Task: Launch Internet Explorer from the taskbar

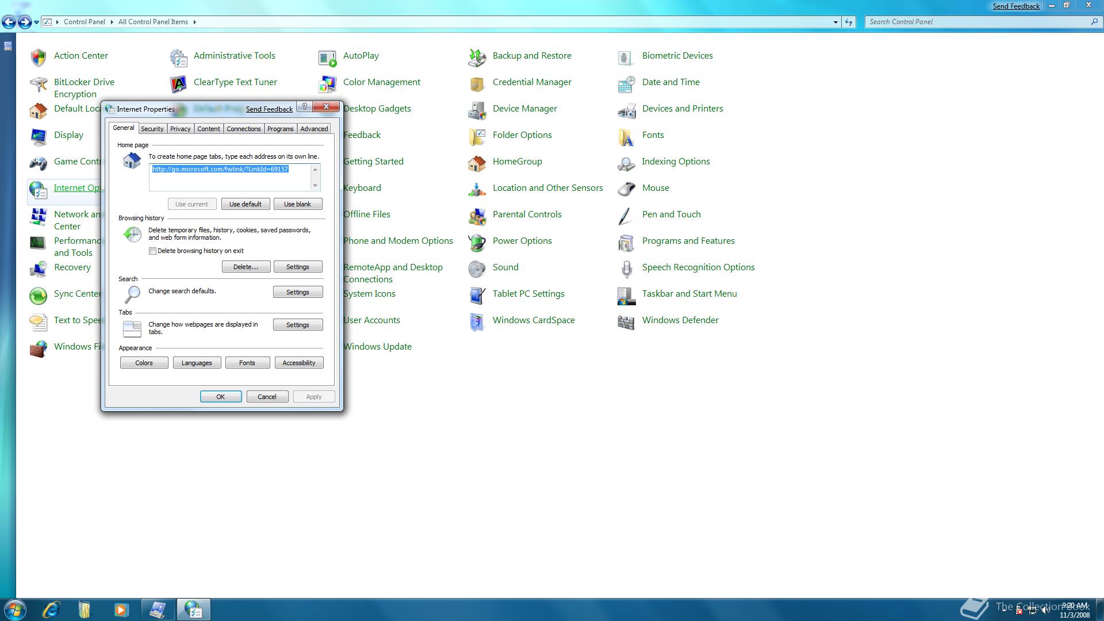Action: point(51,609)
